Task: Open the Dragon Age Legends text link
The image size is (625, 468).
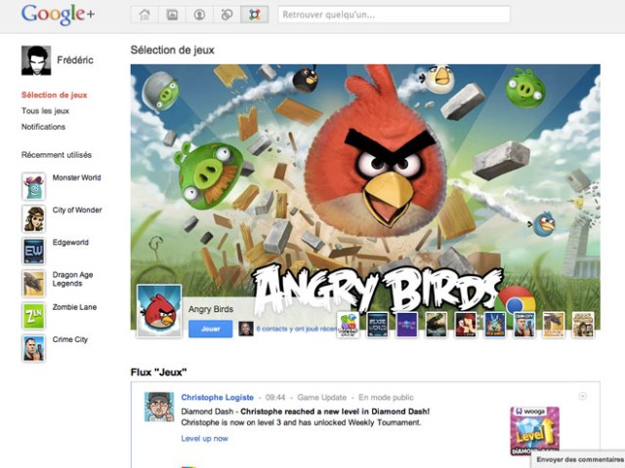Action: (x=72, y=279)
